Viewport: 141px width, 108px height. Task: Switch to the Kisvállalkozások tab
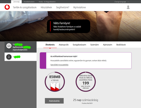(29, 2)
